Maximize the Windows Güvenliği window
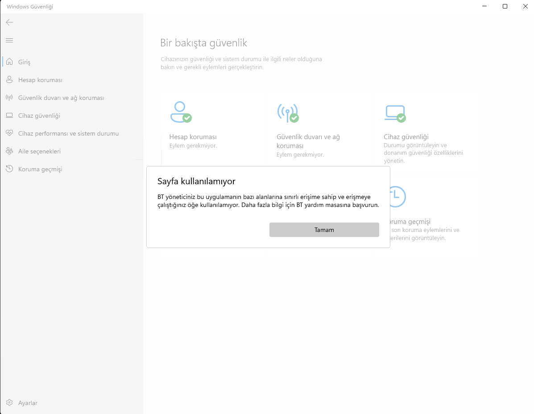This screenshot has width=534, height=414. [505, 6]
